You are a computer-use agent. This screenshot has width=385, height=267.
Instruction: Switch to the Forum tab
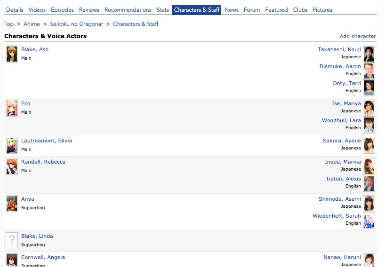click(252, 10)
